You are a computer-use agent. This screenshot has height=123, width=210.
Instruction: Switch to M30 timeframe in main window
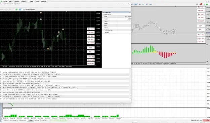(x=133, y=5)
